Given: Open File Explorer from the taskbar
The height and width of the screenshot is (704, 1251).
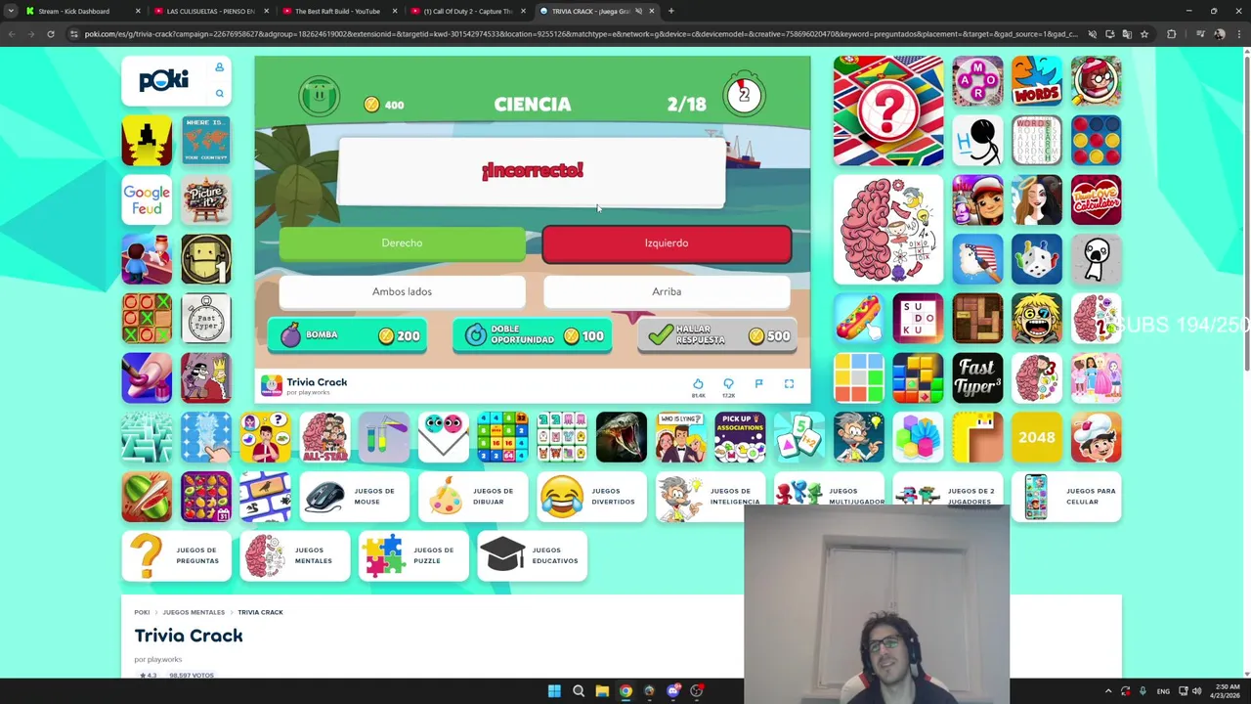Looking at the screenshot, I should tap(602, 691).
